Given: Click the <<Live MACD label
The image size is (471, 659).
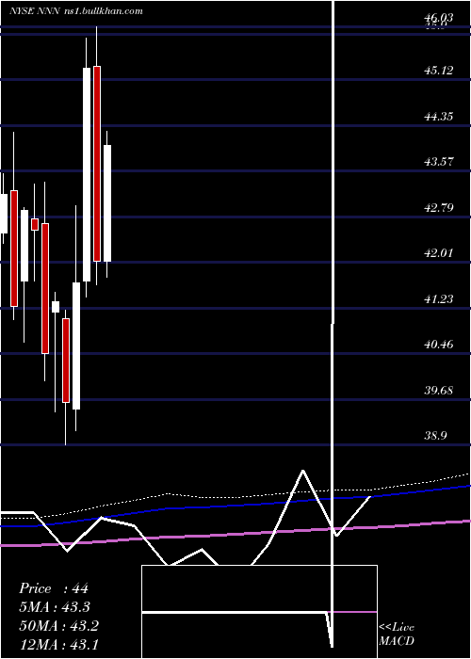Looking at the screenshot, I should pyautogui.click(x=397, y=634).
